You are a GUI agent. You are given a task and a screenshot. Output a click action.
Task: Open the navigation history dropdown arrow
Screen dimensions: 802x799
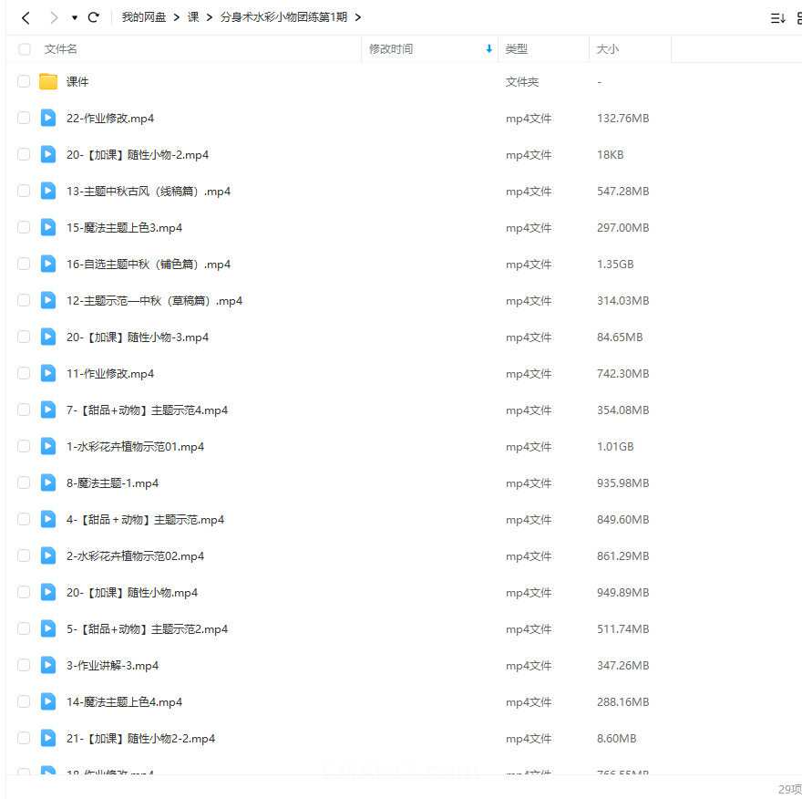point(75,17)
